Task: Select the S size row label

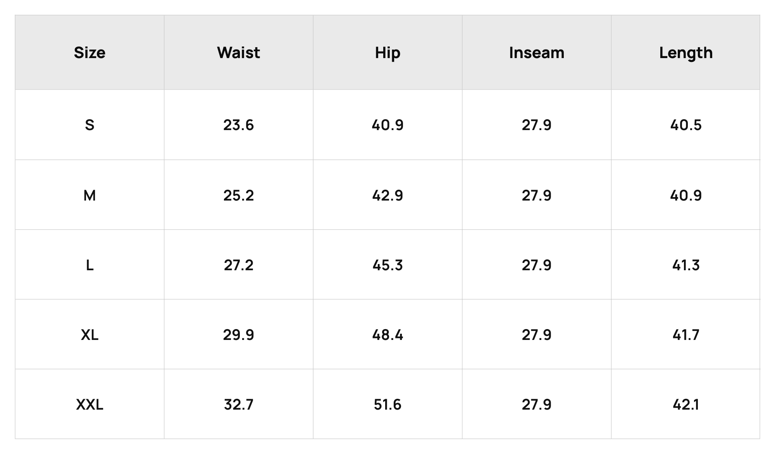Action: pos(90,125)
